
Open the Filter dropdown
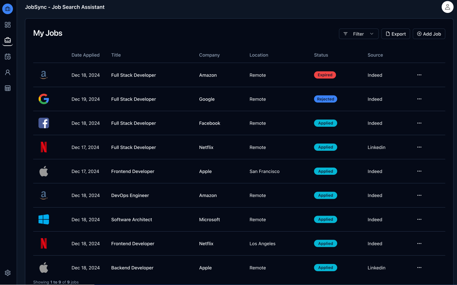coord(358,34)
